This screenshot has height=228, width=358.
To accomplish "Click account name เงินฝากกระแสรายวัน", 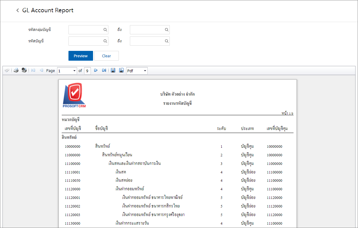I will pyautogui.click(x=132, y=223).
